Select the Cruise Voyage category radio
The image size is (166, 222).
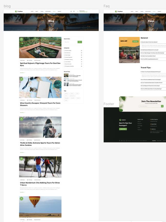point(64,55)
